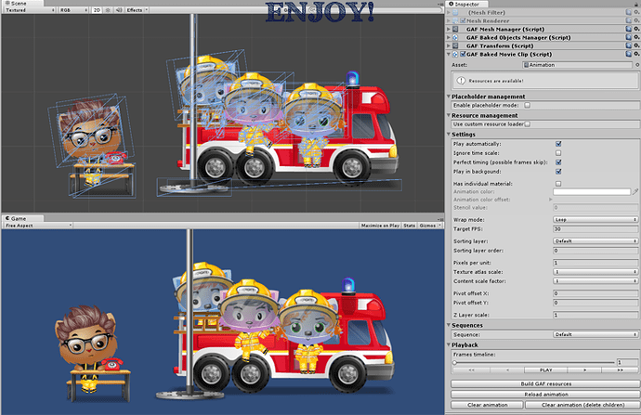Image resolution: width=641 pixels, height=415 pixels.
Task: Toggle Maximize on Play
Action: click(x=380, y=225)
